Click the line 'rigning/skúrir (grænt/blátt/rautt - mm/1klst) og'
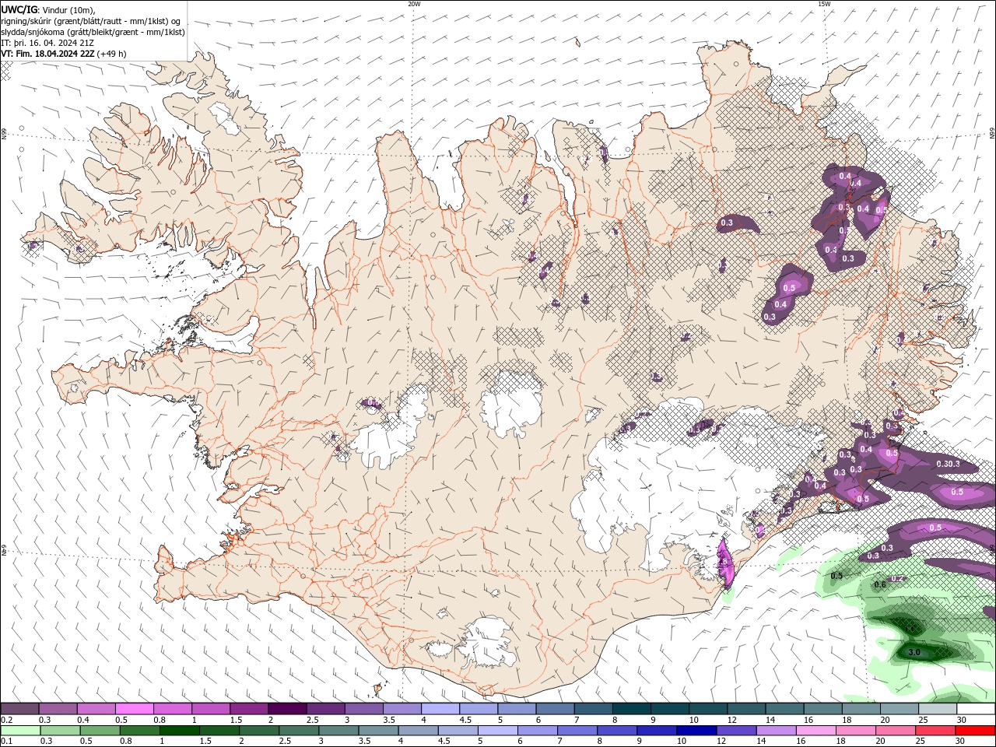Image resolution: width=996 pixels, height=747 pixels. (91, 21)
